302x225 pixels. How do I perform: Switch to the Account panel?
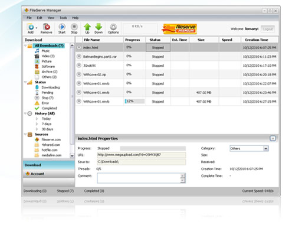pos(49,174)
